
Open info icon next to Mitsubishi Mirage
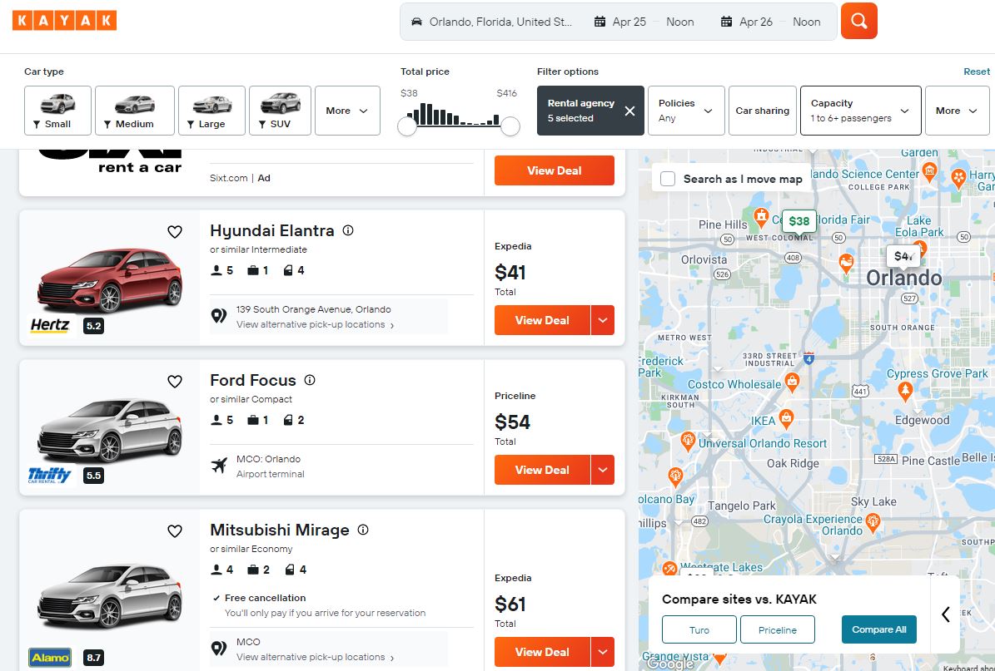pos(363,530)
